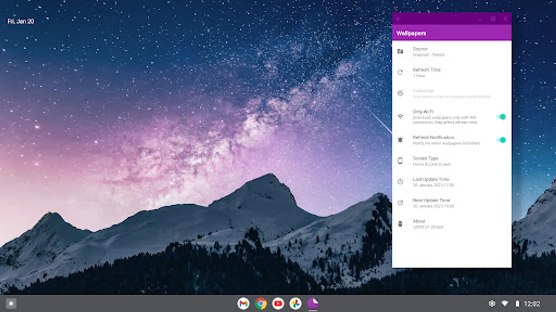Viewport: 556px width, 312px height.
Task: Click the "Wallpapers" header title
Action: pyautogui.click(x=411, y=33)
